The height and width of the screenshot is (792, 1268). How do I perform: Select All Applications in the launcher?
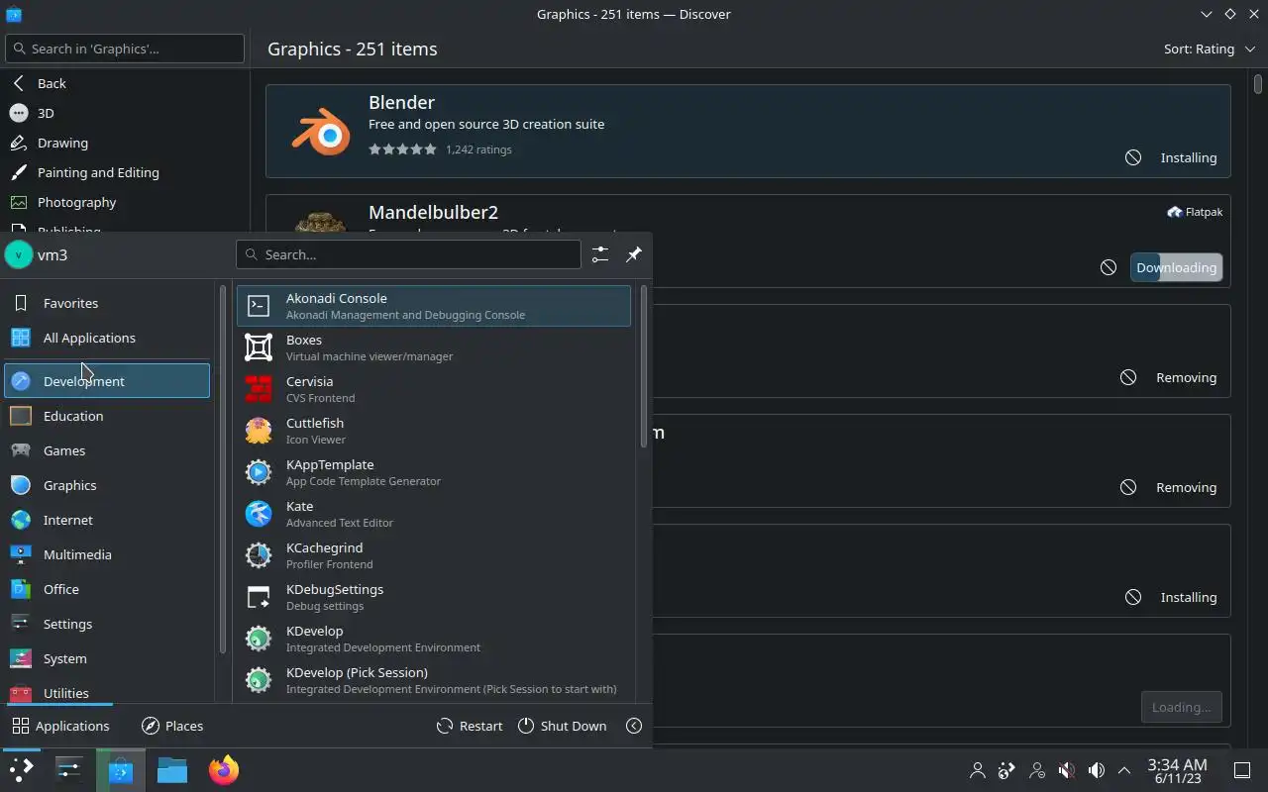tap(107, 338)
